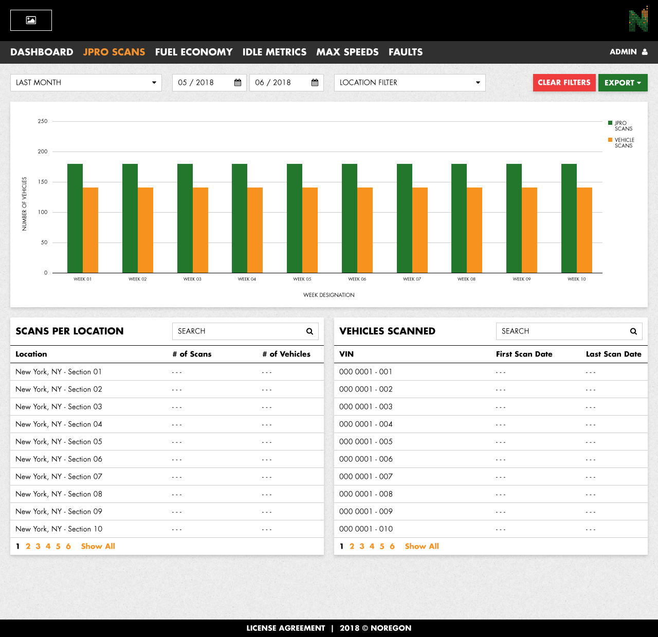Click the orange Vehicle Scans legend swatch
This screenshot has height=637, width=658.
point(610,140)
